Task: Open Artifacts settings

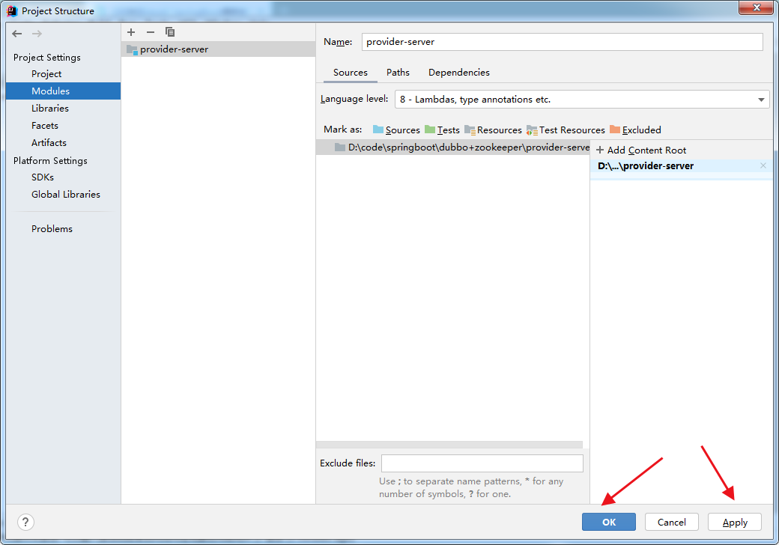Action: [x=49, y=143]
